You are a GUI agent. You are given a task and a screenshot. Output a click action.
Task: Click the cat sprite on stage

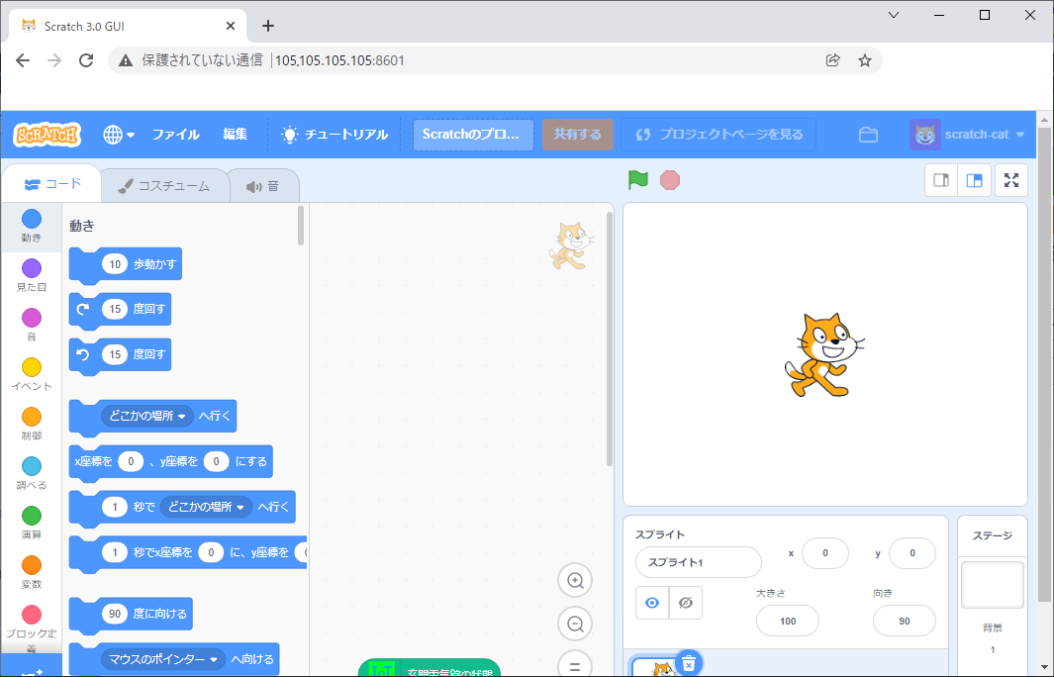[822, 354]
